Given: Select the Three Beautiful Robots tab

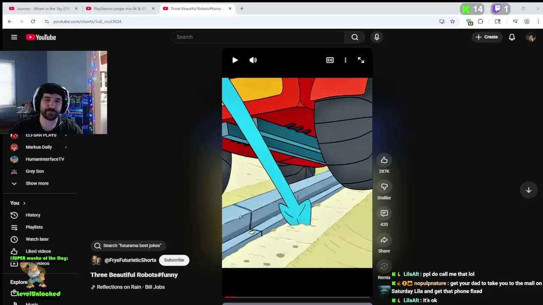Looking at the screenshot, I should [195, 8].
